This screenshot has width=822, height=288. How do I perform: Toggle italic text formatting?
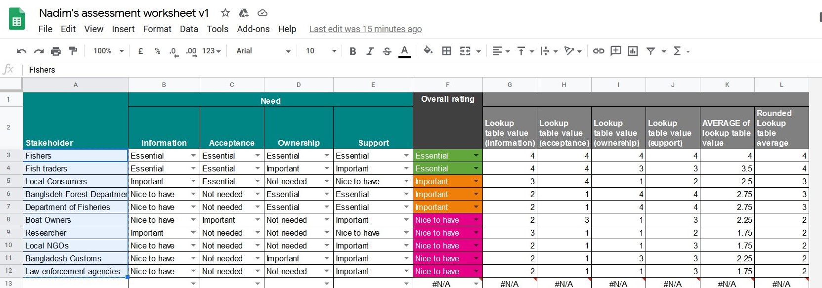pos(370,51)
